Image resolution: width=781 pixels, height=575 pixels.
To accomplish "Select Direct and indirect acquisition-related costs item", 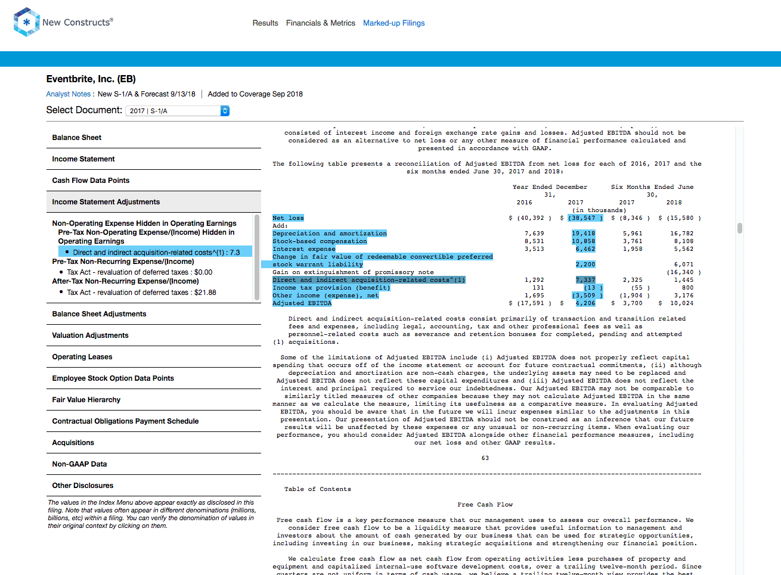I will point(156,253).
